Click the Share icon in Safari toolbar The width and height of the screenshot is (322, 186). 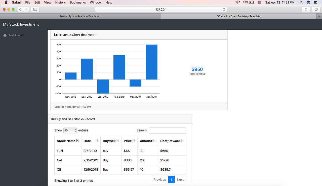tap(306, 9)
